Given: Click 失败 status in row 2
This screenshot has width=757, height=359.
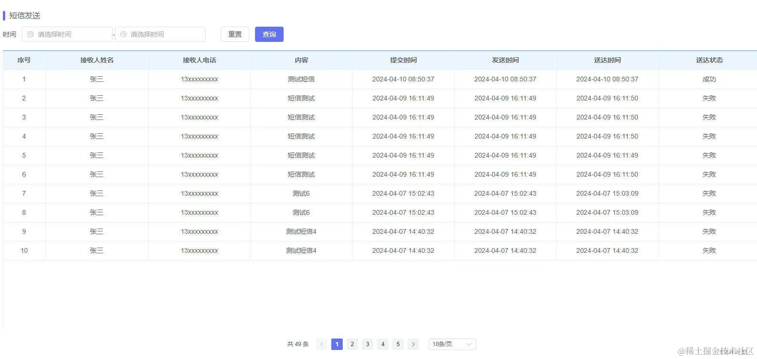Looking at the screenshot, I should click(709, 98).
